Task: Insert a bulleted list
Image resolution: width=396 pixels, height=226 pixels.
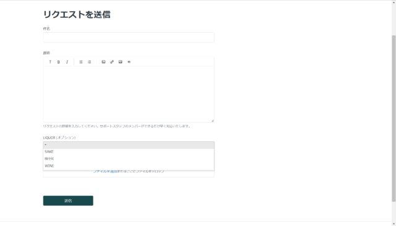Action: click(81, 62)
